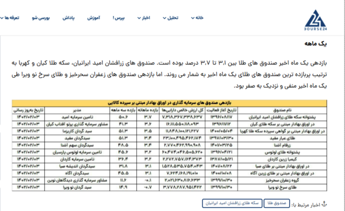The image size is (345, 211).
Task: Click monthly return value ۳.۵
Action: pos(148,131)
